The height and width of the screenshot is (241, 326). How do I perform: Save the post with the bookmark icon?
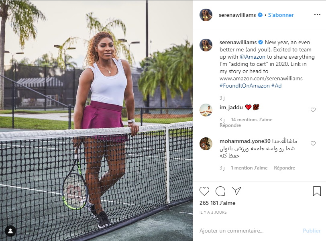click(x=317, y=191)
